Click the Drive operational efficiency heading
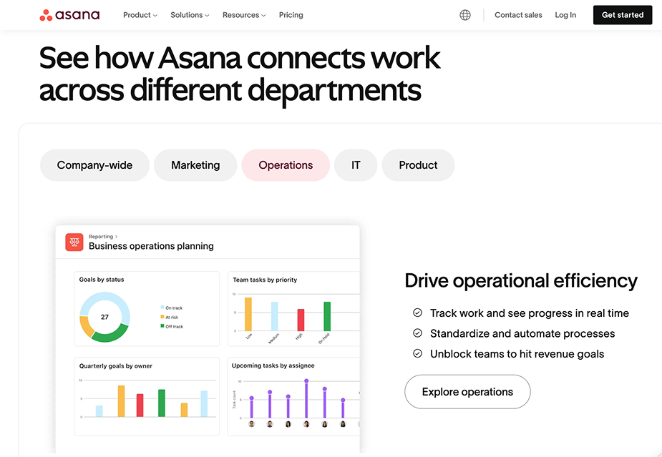662x457 pixels. [521, 281]
